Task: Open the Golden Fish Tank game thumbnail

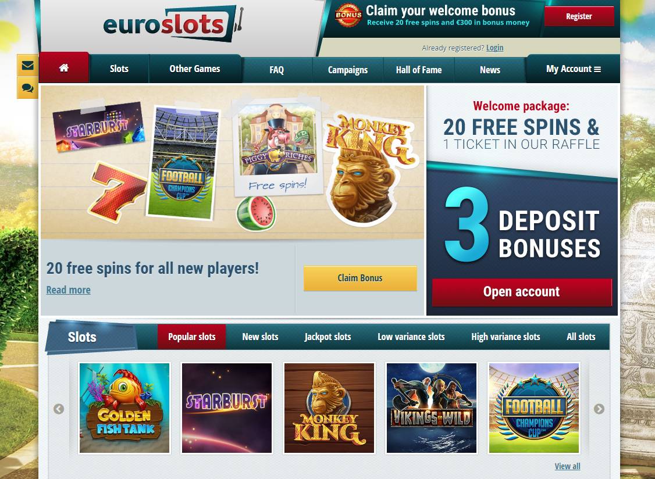Action: [x=124, y=408]
